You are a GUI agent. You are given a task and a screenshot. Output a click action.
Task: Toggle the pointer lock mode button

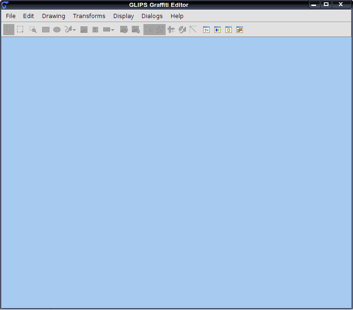pyautogui.click(x=149, y=30)
